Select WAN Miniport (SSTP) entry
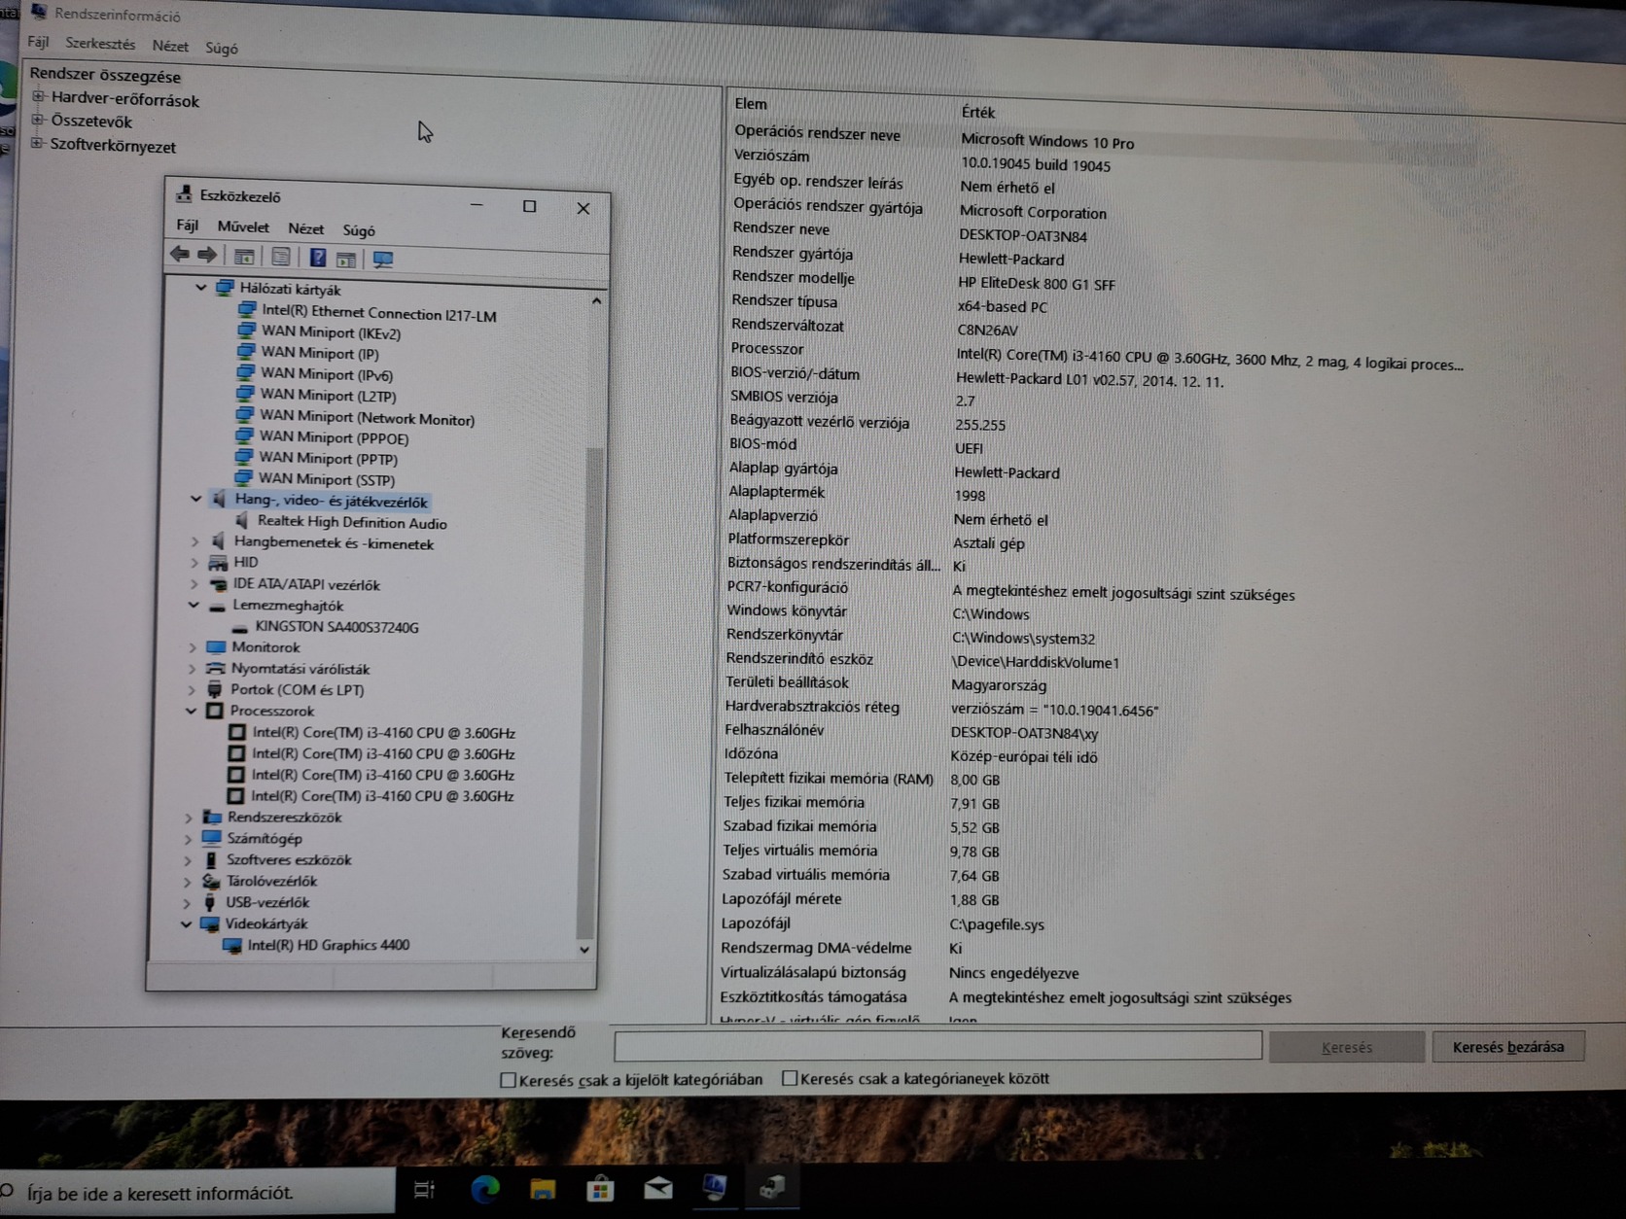 (327, 479)
